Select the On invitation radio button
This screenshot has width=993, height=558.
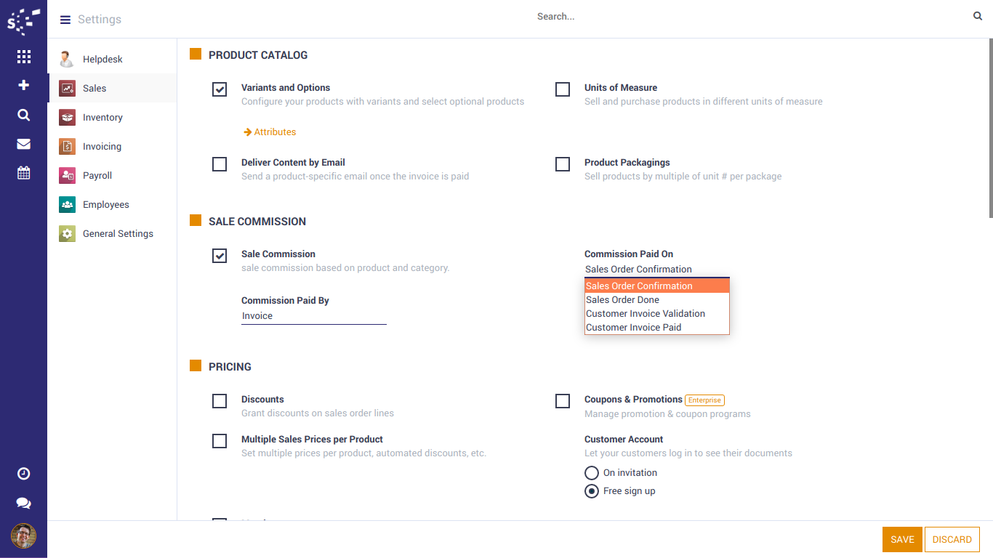point(592,473)
